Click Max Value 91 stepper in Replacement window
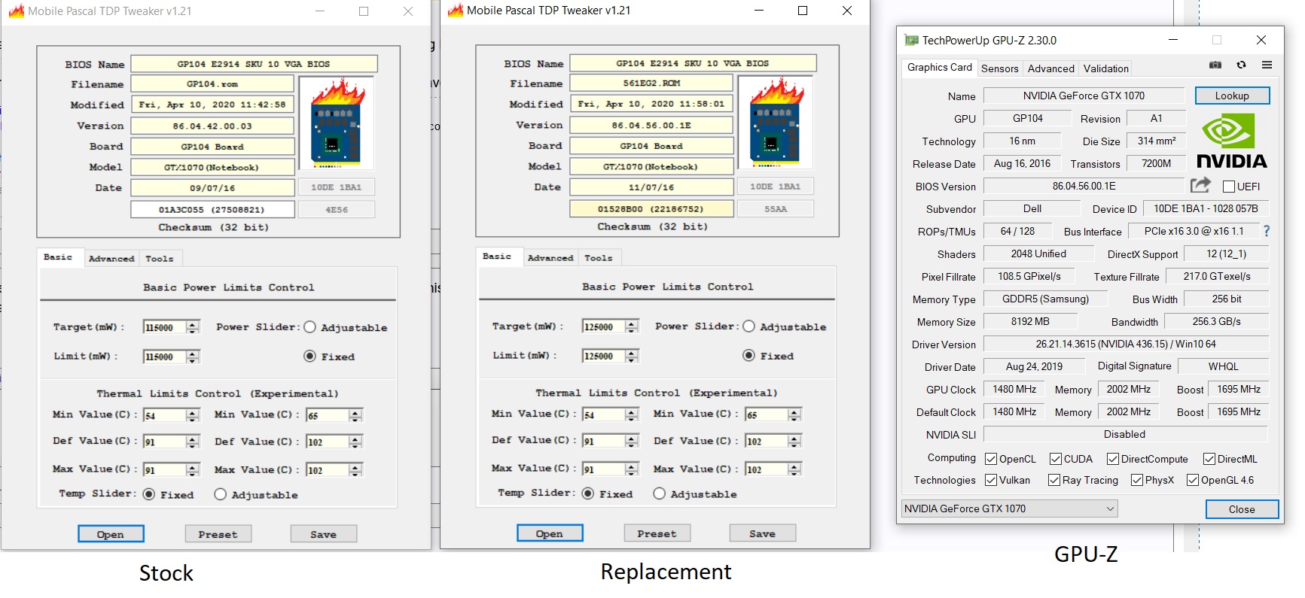Viewport: 1305px width, 598px height. pos(632,469)
